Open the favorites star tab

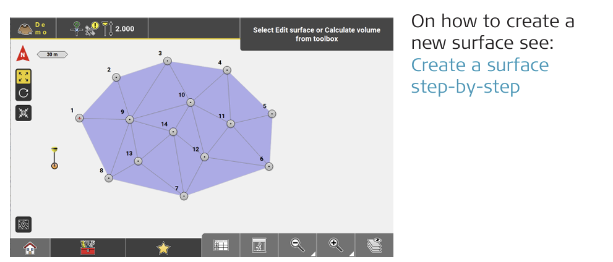163,248
